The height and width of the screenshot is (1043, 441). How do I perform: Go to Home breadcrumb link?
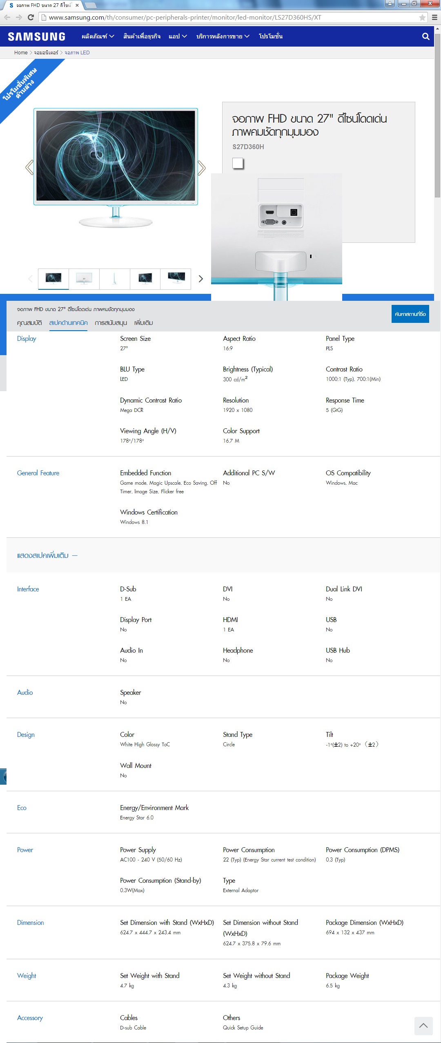tap(21, 53)
